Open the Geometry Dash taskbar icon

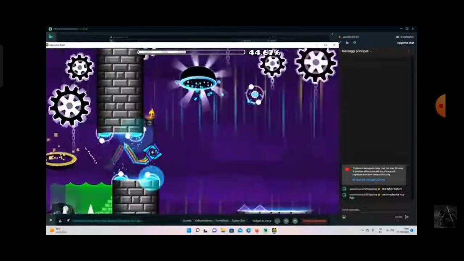click(x=274, y=231)
